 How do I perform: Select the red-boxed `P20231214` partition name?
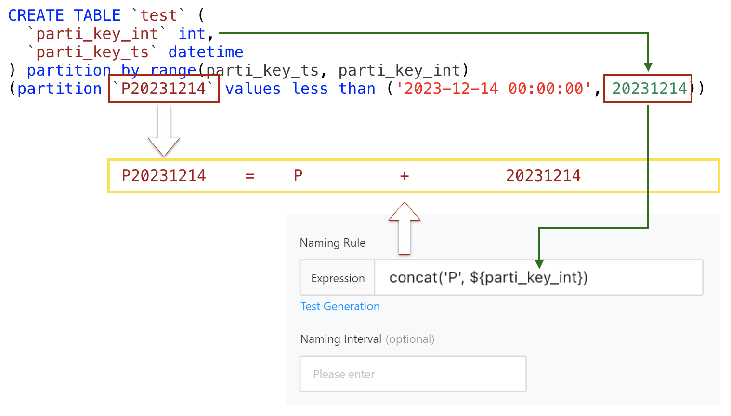coord(164,89)
